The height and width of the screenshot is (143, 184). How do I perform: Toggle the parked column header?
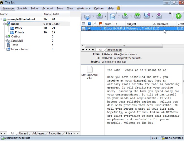[89, 24]
